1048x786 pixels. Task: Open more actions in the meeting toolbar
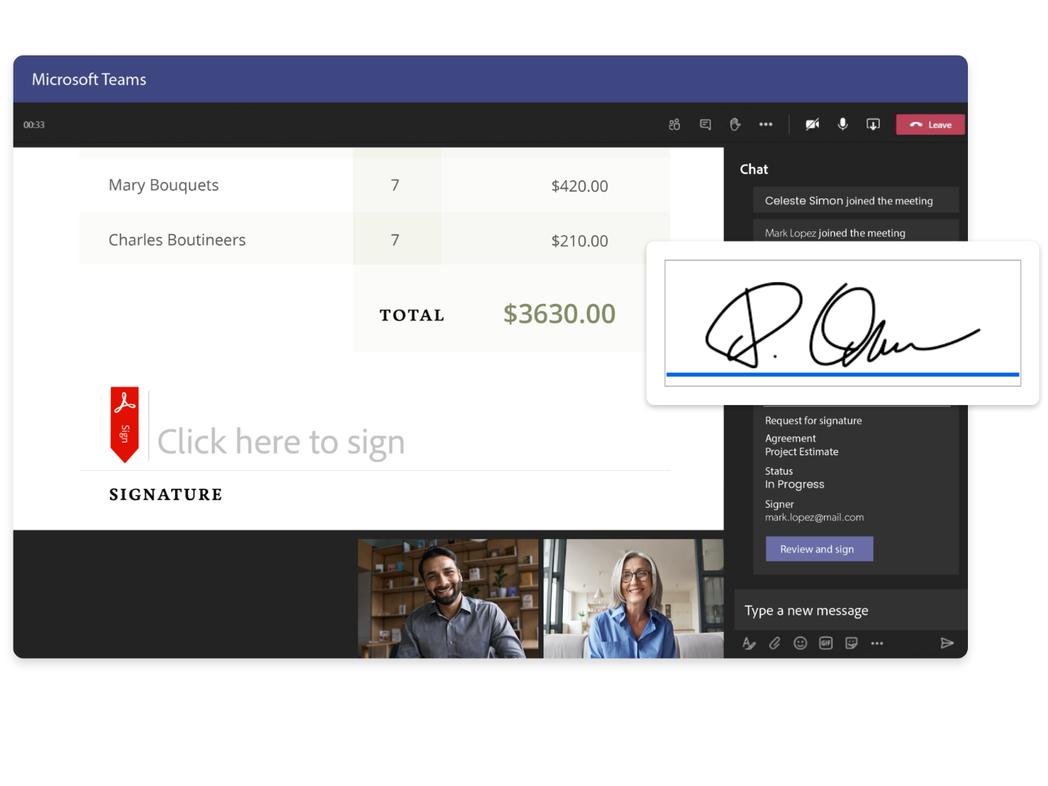tap(766, 124)
